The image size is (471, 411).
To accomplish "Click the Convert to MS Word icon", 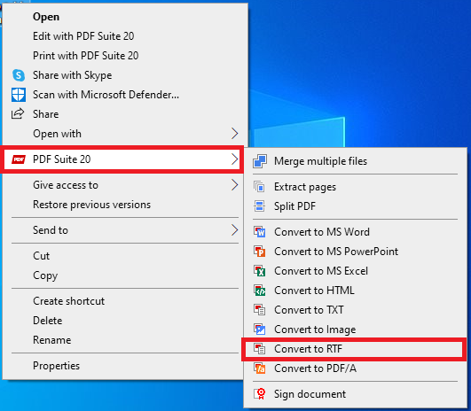I will coord(260,231).
